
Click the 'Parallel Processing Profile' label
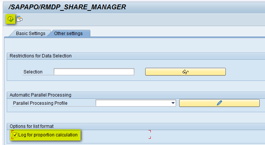[x=40, y=103]
